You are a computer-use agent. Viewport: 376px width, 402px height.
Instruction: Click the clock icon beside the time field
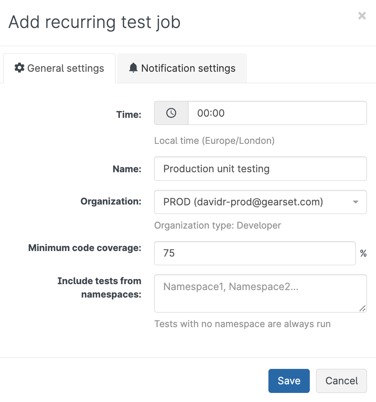click(x=171, y=113)
